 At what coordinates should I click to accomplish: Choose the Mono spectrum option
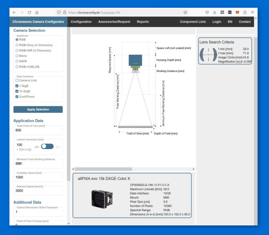point(17,56)
